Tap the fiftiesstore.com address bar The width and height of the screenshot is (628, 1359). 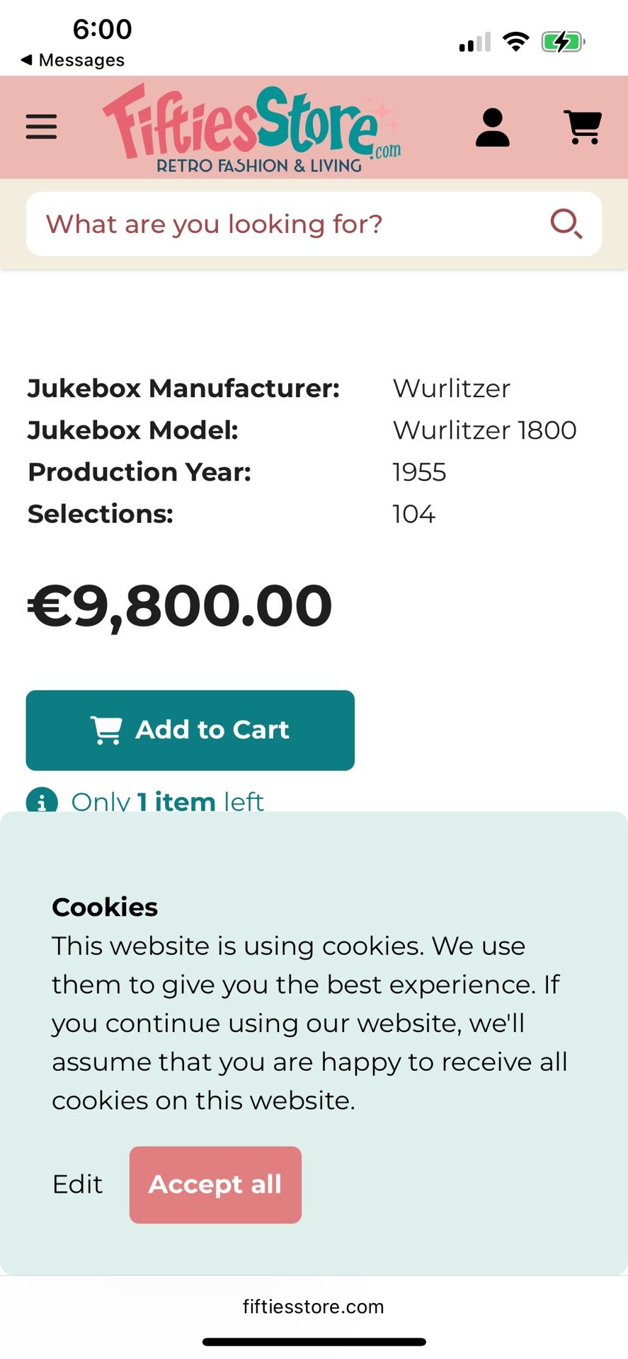point(314,1307)
